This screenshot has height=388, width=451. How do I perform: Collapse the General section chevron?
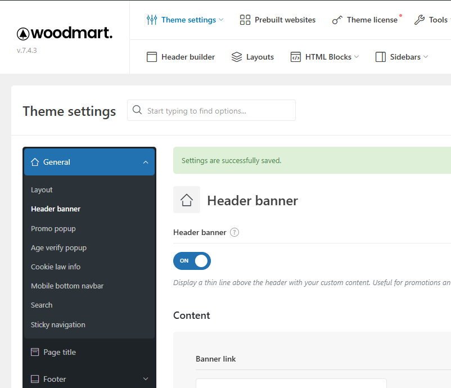click(146, 162)
